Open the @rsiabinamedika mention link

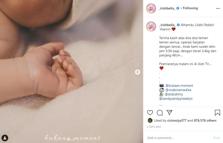[178, 90]
